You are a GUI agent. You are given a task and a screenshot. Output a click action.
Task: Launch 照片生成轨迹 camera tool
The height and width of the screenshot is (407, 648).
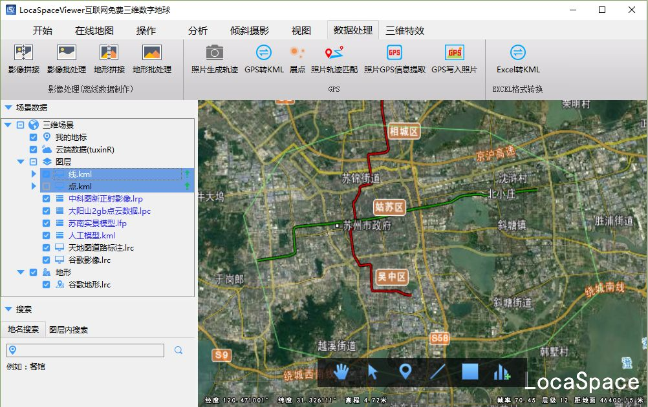(215, 59)
